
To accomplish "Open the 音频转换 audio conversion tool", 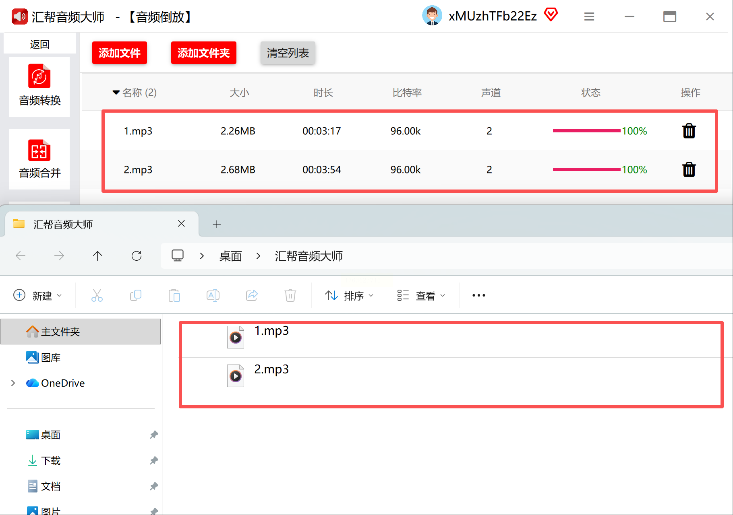I will point(39,87).
